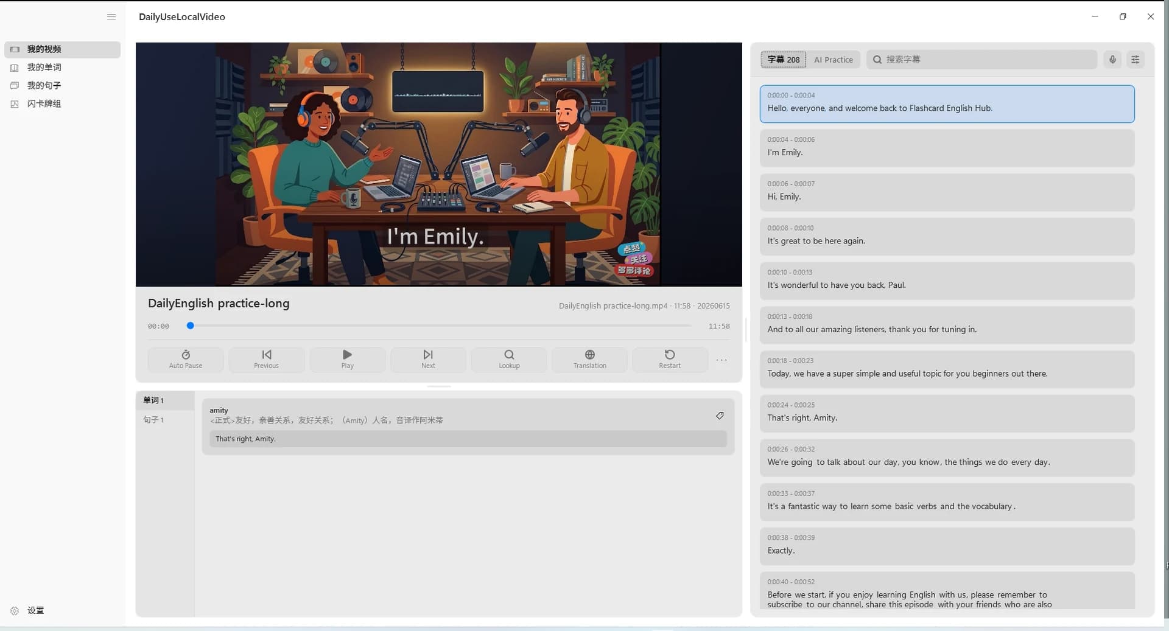Click the 0:00:18 - 0:00:23 timestamp
Screen dimensions: 1169x631
click(x=790, y=361)
